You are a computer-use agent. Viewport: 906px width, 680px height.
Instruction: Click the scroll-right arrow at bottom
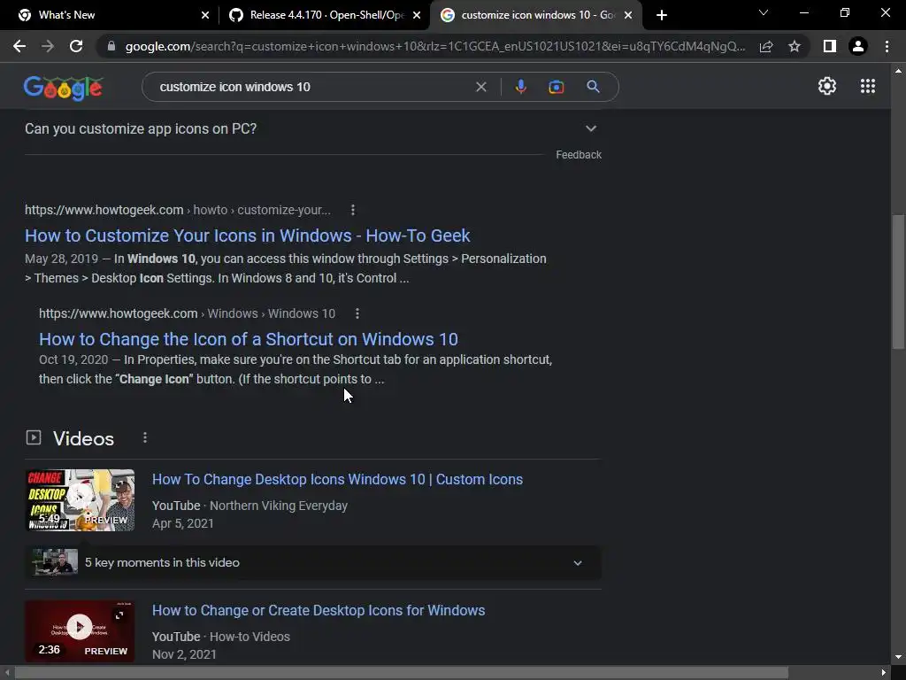point(884,673)
